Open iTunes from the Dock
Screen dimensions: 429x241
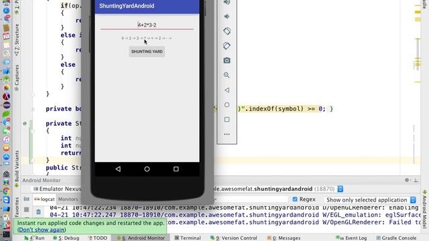point(6,140)
